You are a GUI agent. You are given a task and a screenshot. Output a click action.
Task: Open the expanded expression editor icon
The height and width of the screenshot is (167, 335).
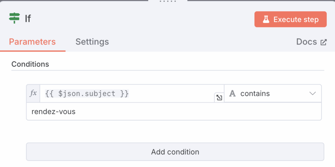pyautogui.click(x=219, y=97)
